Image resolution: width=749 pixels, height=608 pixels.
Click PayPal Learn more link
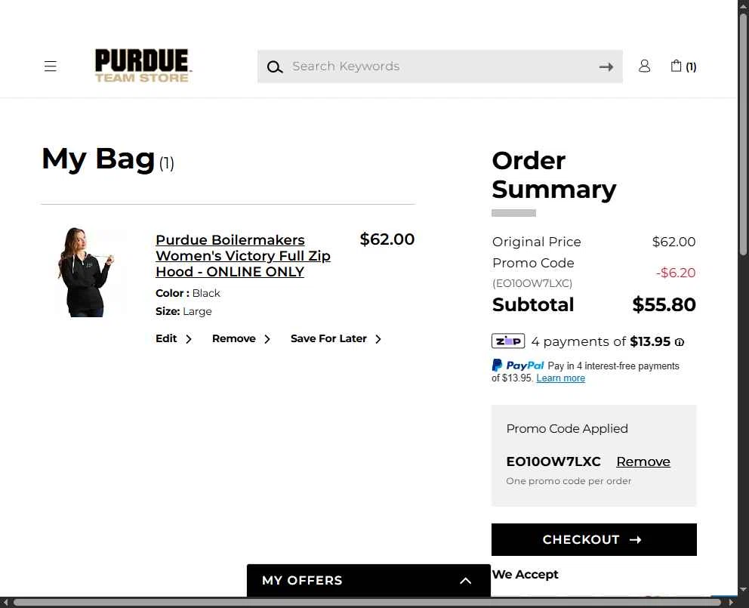click(x=560, y=378)
